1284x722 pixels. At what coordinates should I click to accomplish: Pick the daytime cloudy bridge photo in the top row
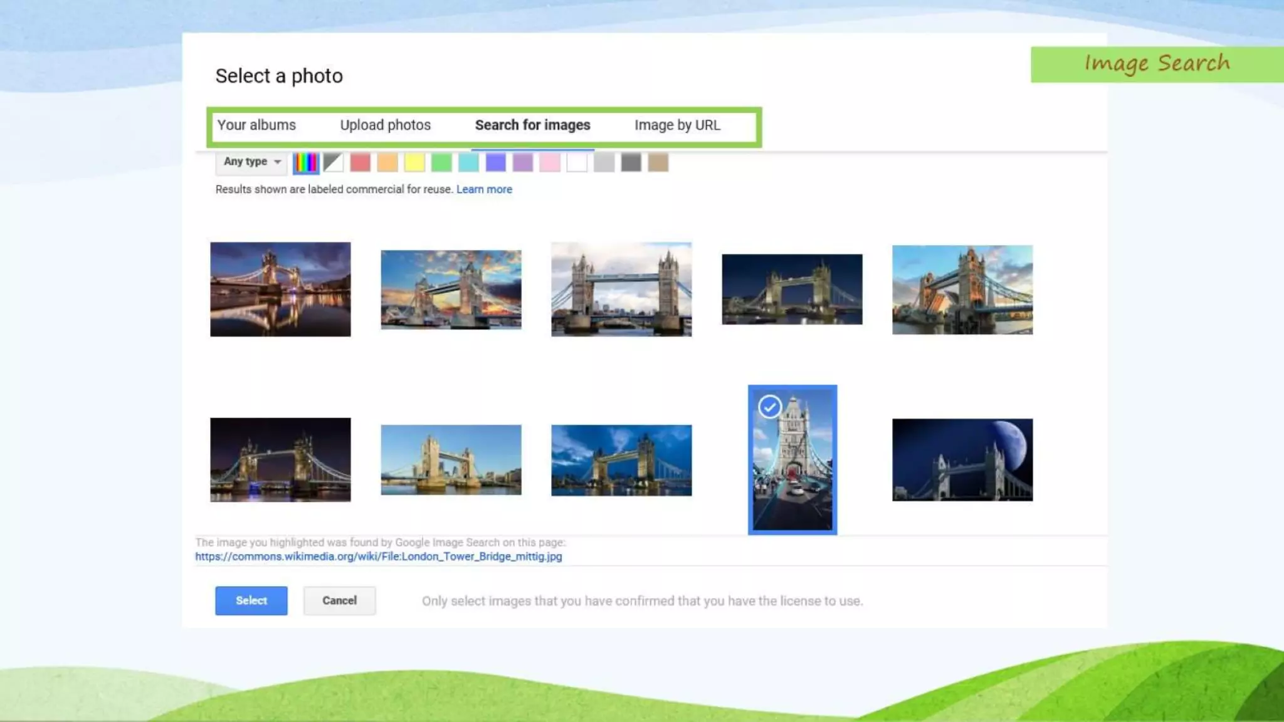pyautogui.click(x=621, y=290)
